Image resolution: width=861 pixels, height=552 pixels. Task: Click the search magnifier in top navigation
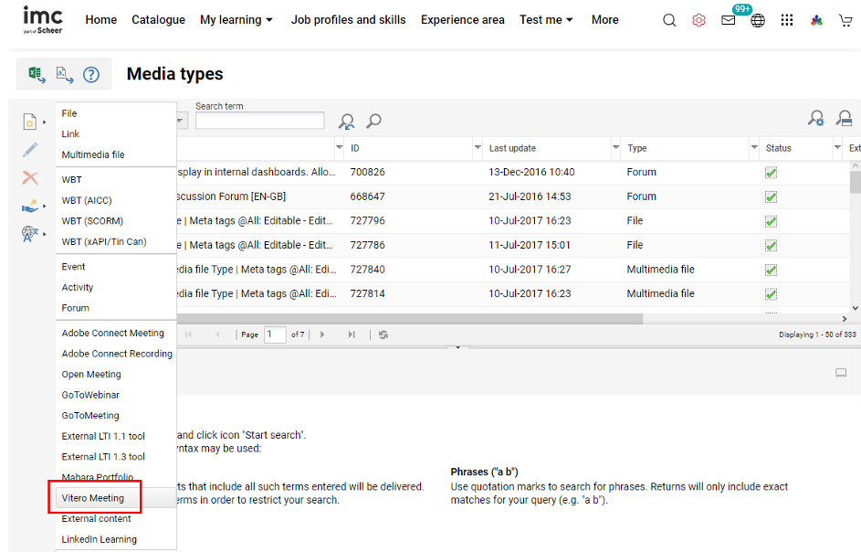pyautogui.click(x=669, y=20)
